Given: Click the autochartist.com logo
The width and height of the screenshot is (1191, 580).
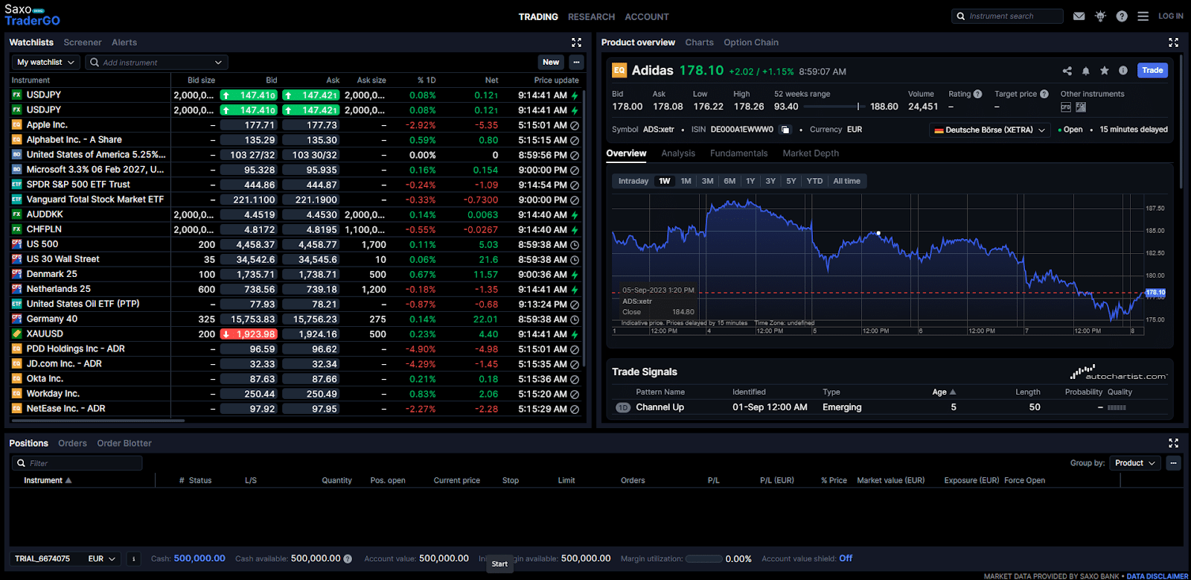Looking at the screenshot, I should [x=1119, y=372].
